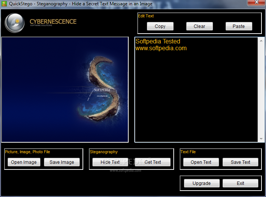This screenshot has width=266, height=197.
Task: Close the QuickStego window
Action: click(256, 3)
